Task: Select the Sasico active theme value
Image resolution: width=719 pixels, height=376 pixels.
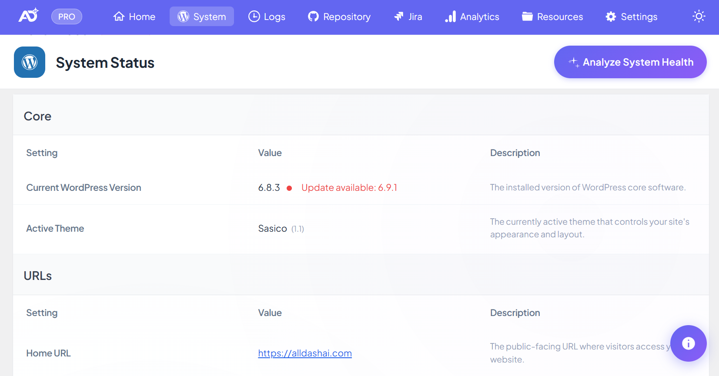Action: (x=272, y=229)
